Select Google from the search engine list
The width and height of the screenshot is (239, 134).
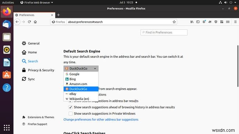coord(81,74)
